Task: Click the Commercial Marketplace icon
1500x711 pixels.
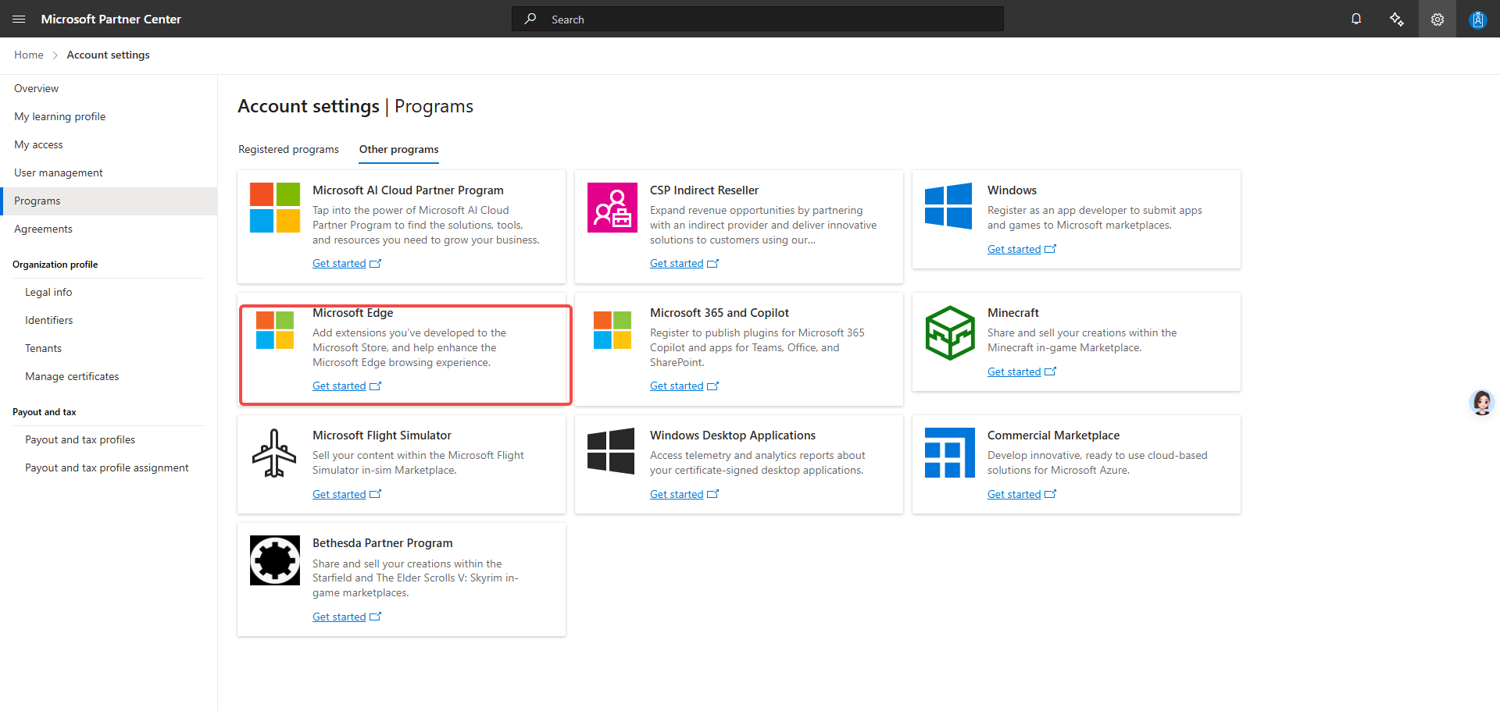Action: 950,453
